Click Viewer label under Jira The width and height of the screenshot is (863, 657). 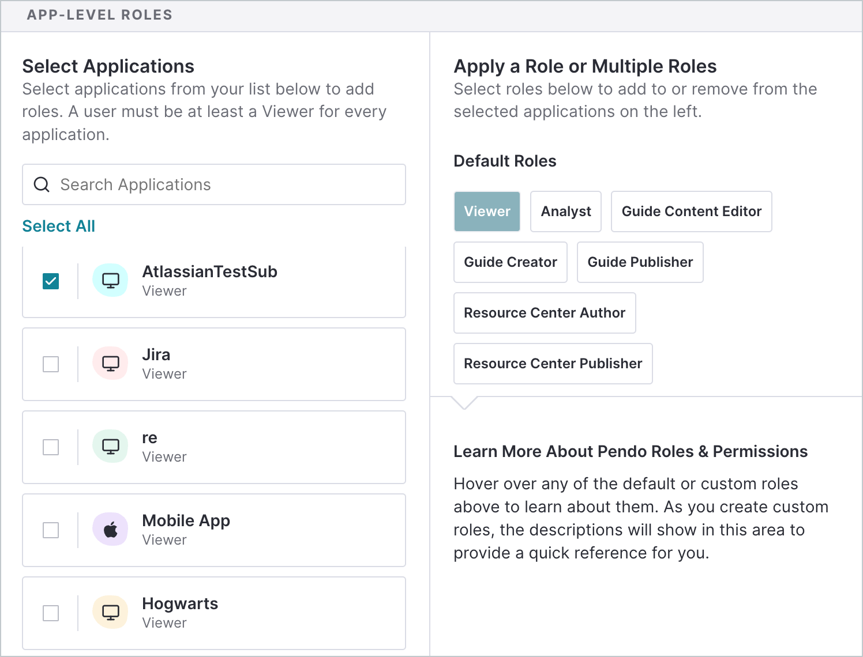(x=164, y=374)
